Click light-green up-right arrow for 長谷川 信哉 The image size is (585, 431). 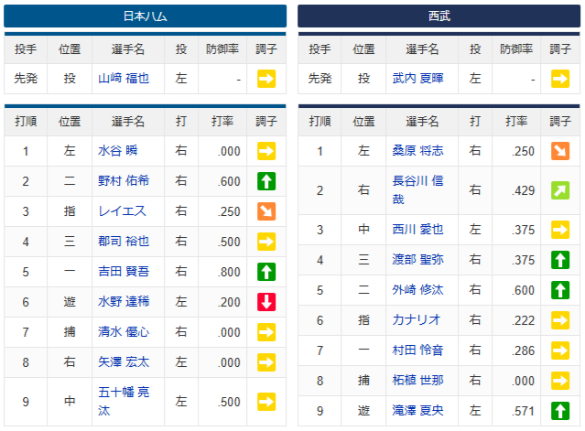(x=560, y=190)
